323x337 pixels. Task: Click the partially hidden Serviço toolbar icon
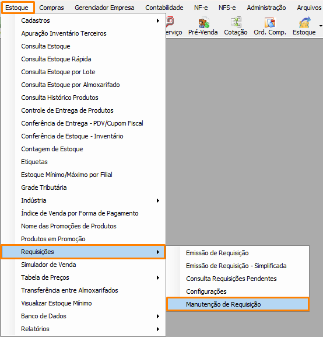(174, 26)
